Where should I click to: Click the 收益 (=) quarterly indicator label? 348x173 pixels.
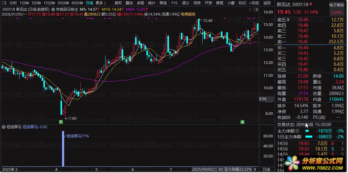tap(284, 117)
